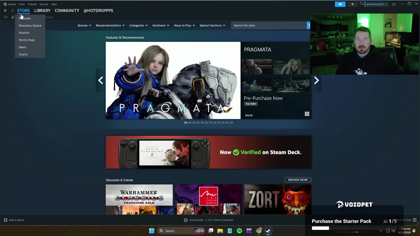Screen dimensions: 420x236
Task: Expand the Special Sections dropdown
Action: coord(212,25)
